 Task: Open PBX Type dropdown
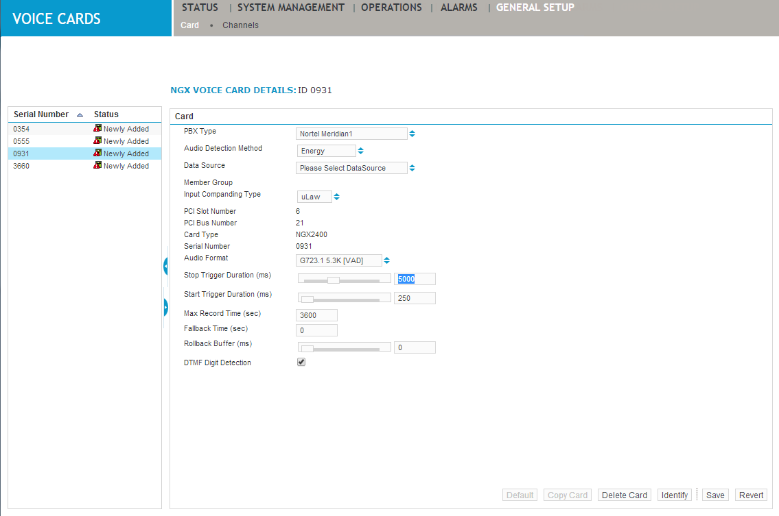point(412,134)
